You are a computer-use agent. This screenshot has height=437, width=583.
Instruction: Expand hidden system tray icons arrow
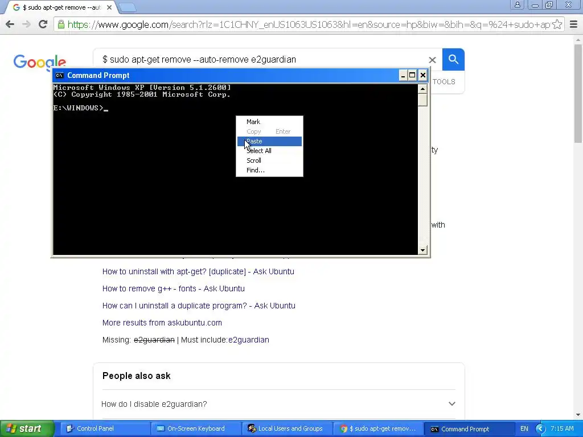click(x=541, y=428)
